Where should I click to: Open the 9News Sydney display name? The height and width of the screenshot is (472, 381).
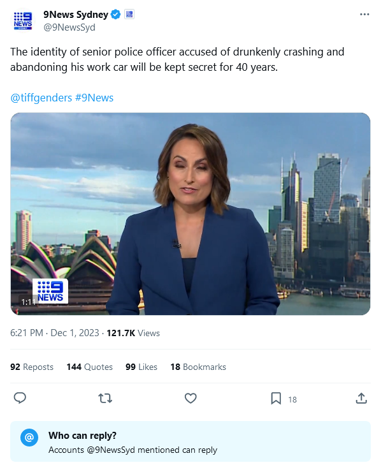76,14
